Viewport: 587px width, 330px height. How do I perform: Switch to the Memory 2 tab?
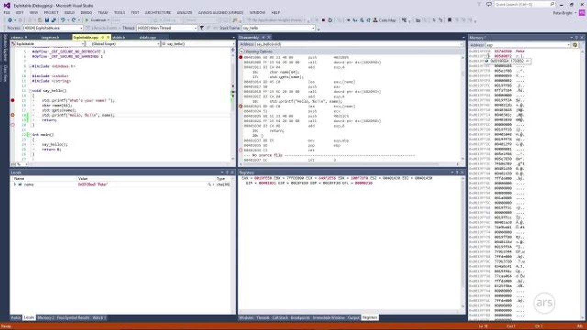[x=45, y=318]
